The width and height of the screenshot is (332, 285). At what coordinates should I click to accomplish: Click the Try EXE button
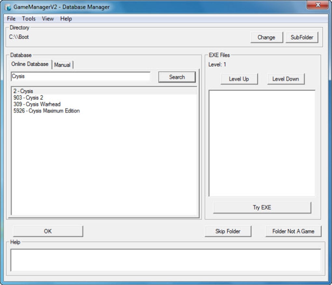262,207
